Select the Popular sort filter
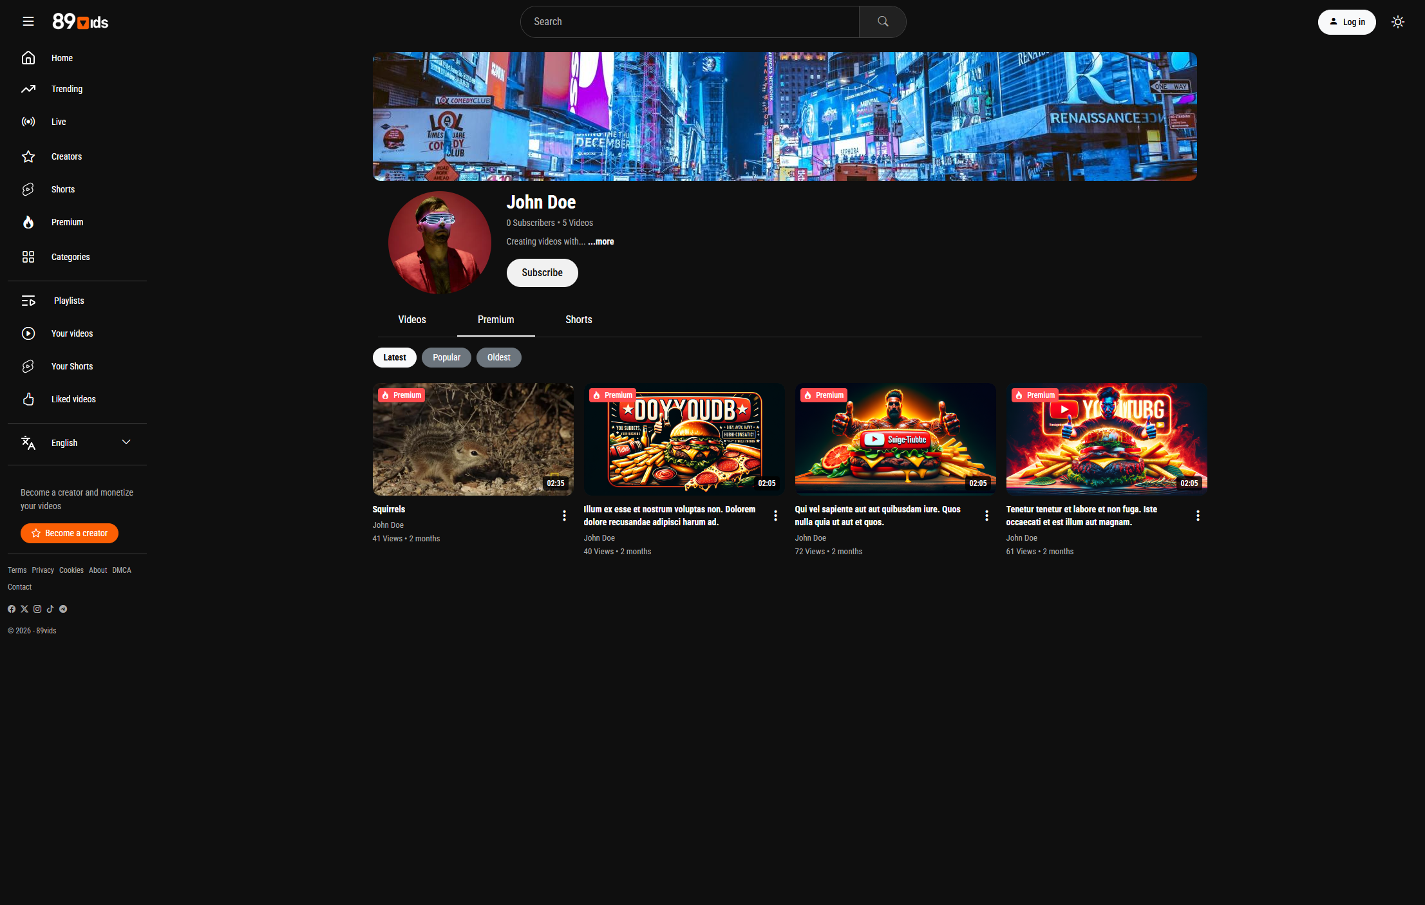Screen dimensions: 1425x905 coord(446,358)
